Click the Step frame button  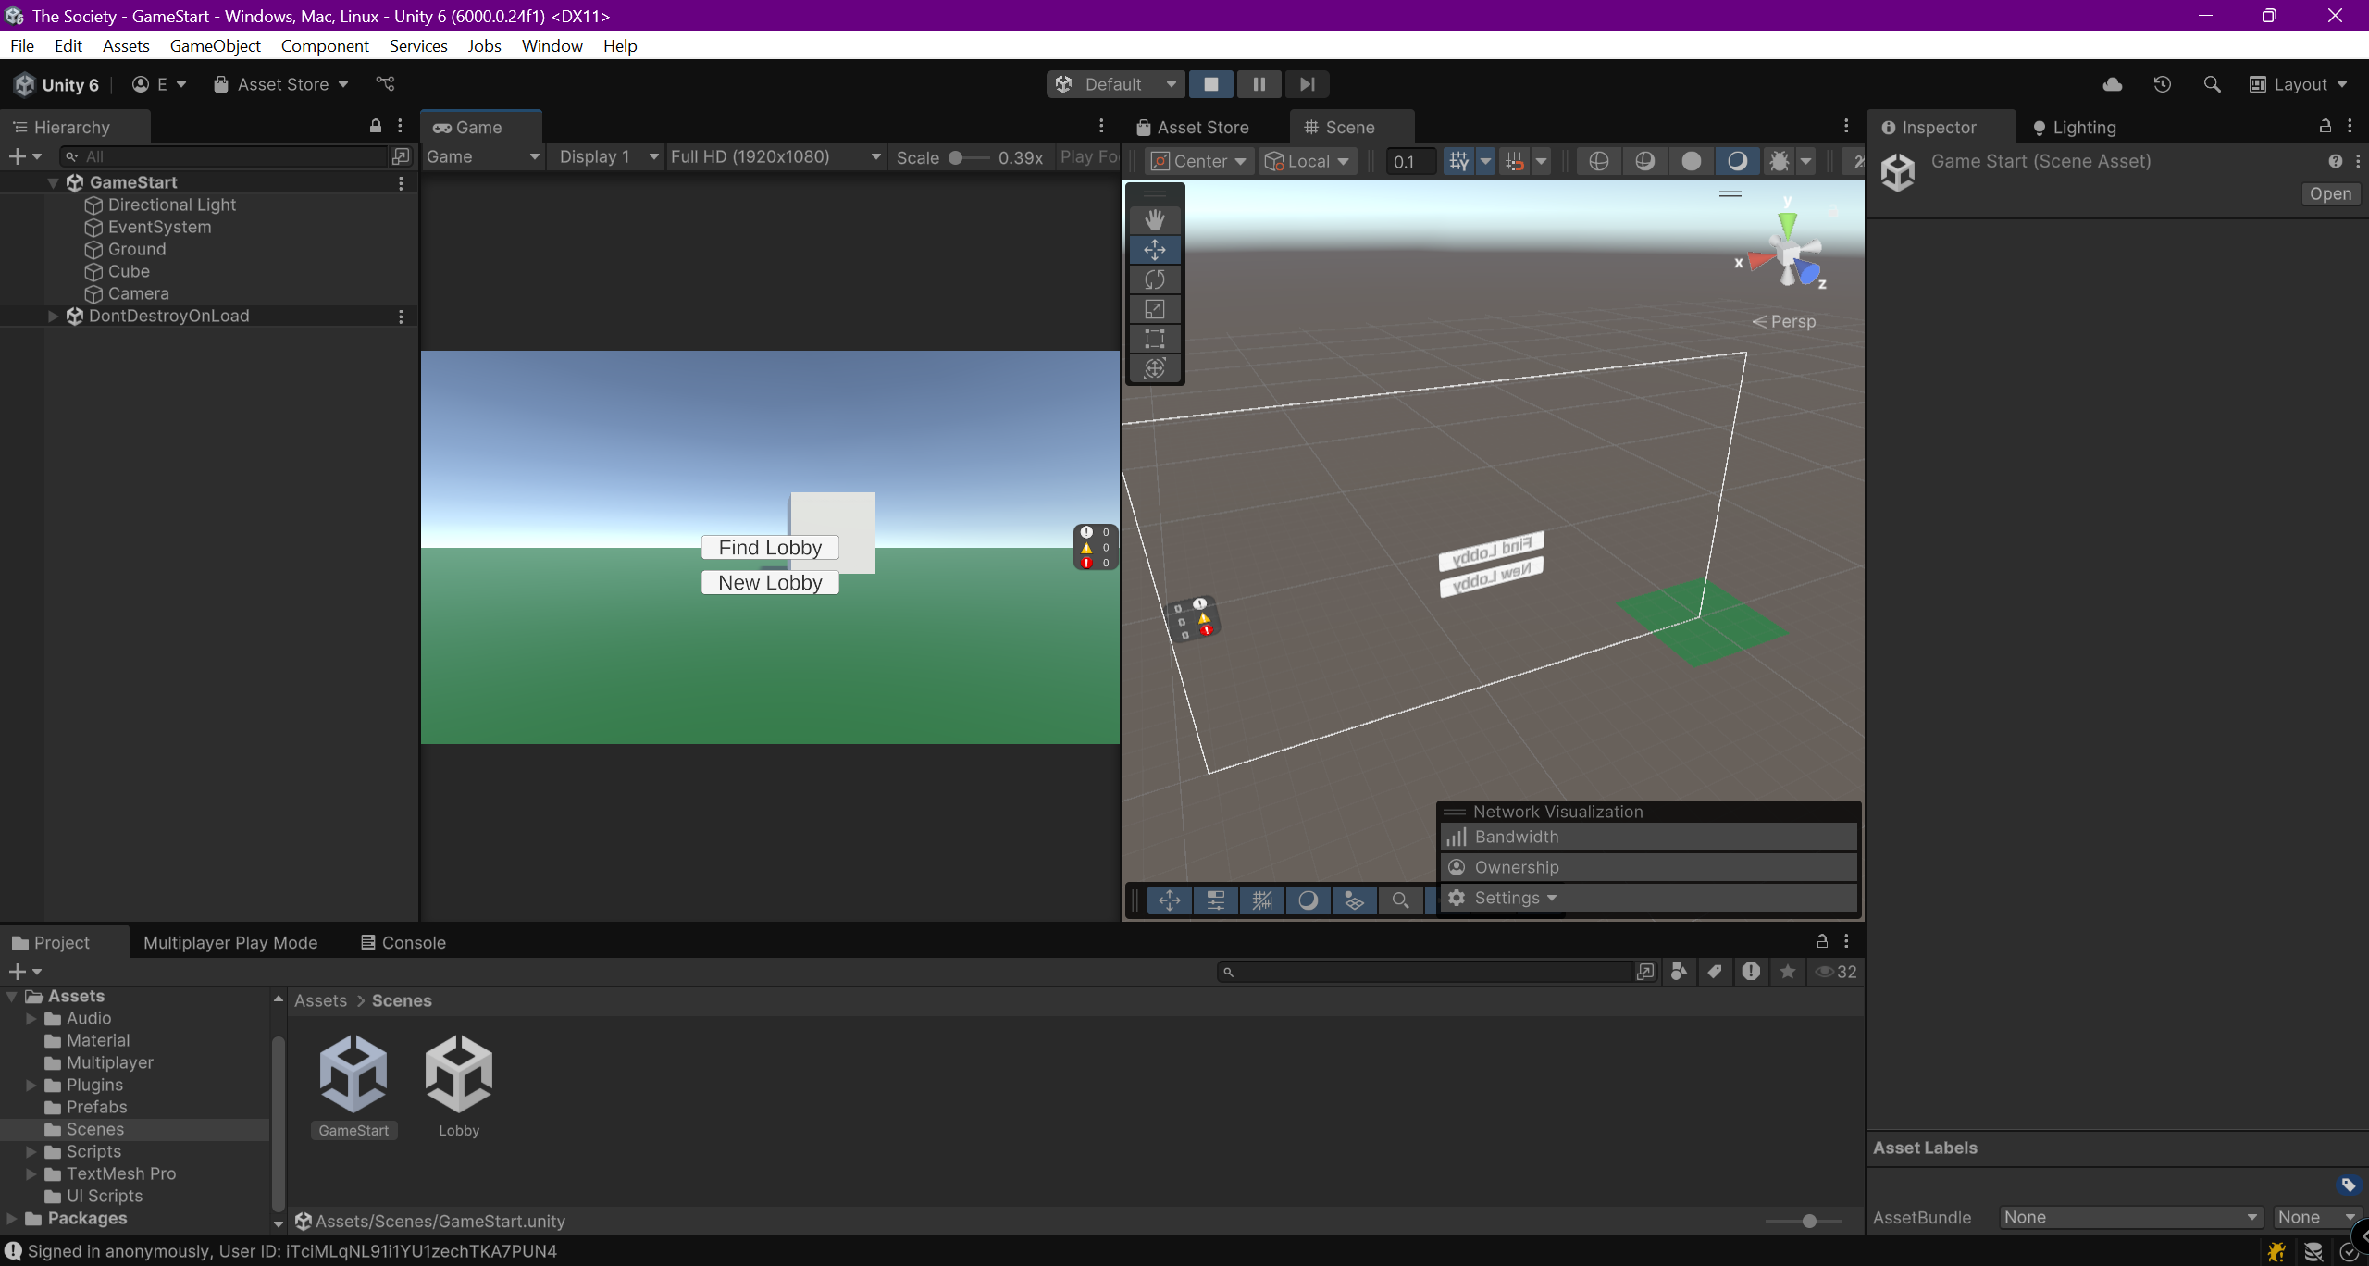point(1307,84)
